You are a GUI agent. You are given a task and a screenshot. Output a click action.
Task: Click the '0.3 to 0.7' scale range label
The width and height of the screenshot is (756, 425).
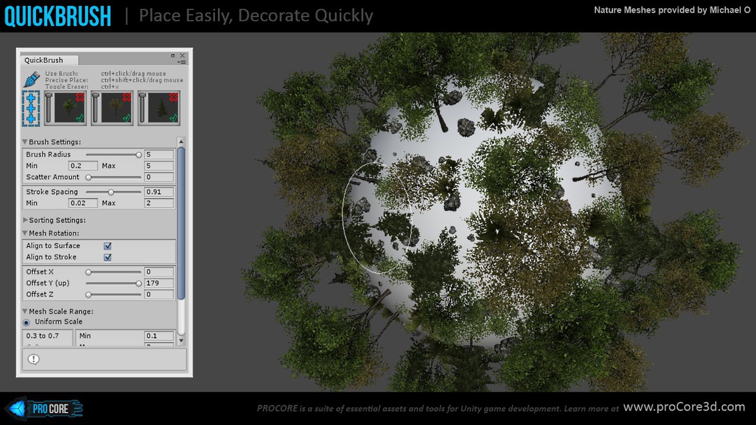pyautogui.click(x=42, y=336)
